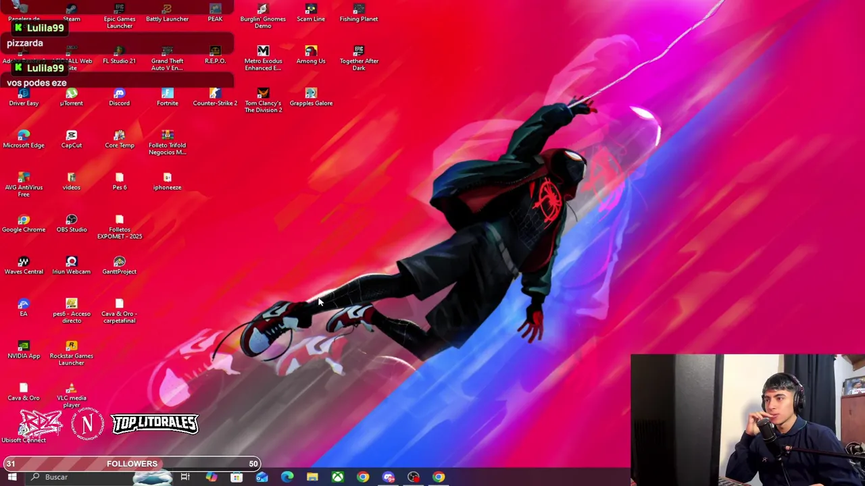Image resolution: width=865 pixels, height=486 pixels.
Task: Open Task View from the taskbar
Action: [x=185, y=477]
